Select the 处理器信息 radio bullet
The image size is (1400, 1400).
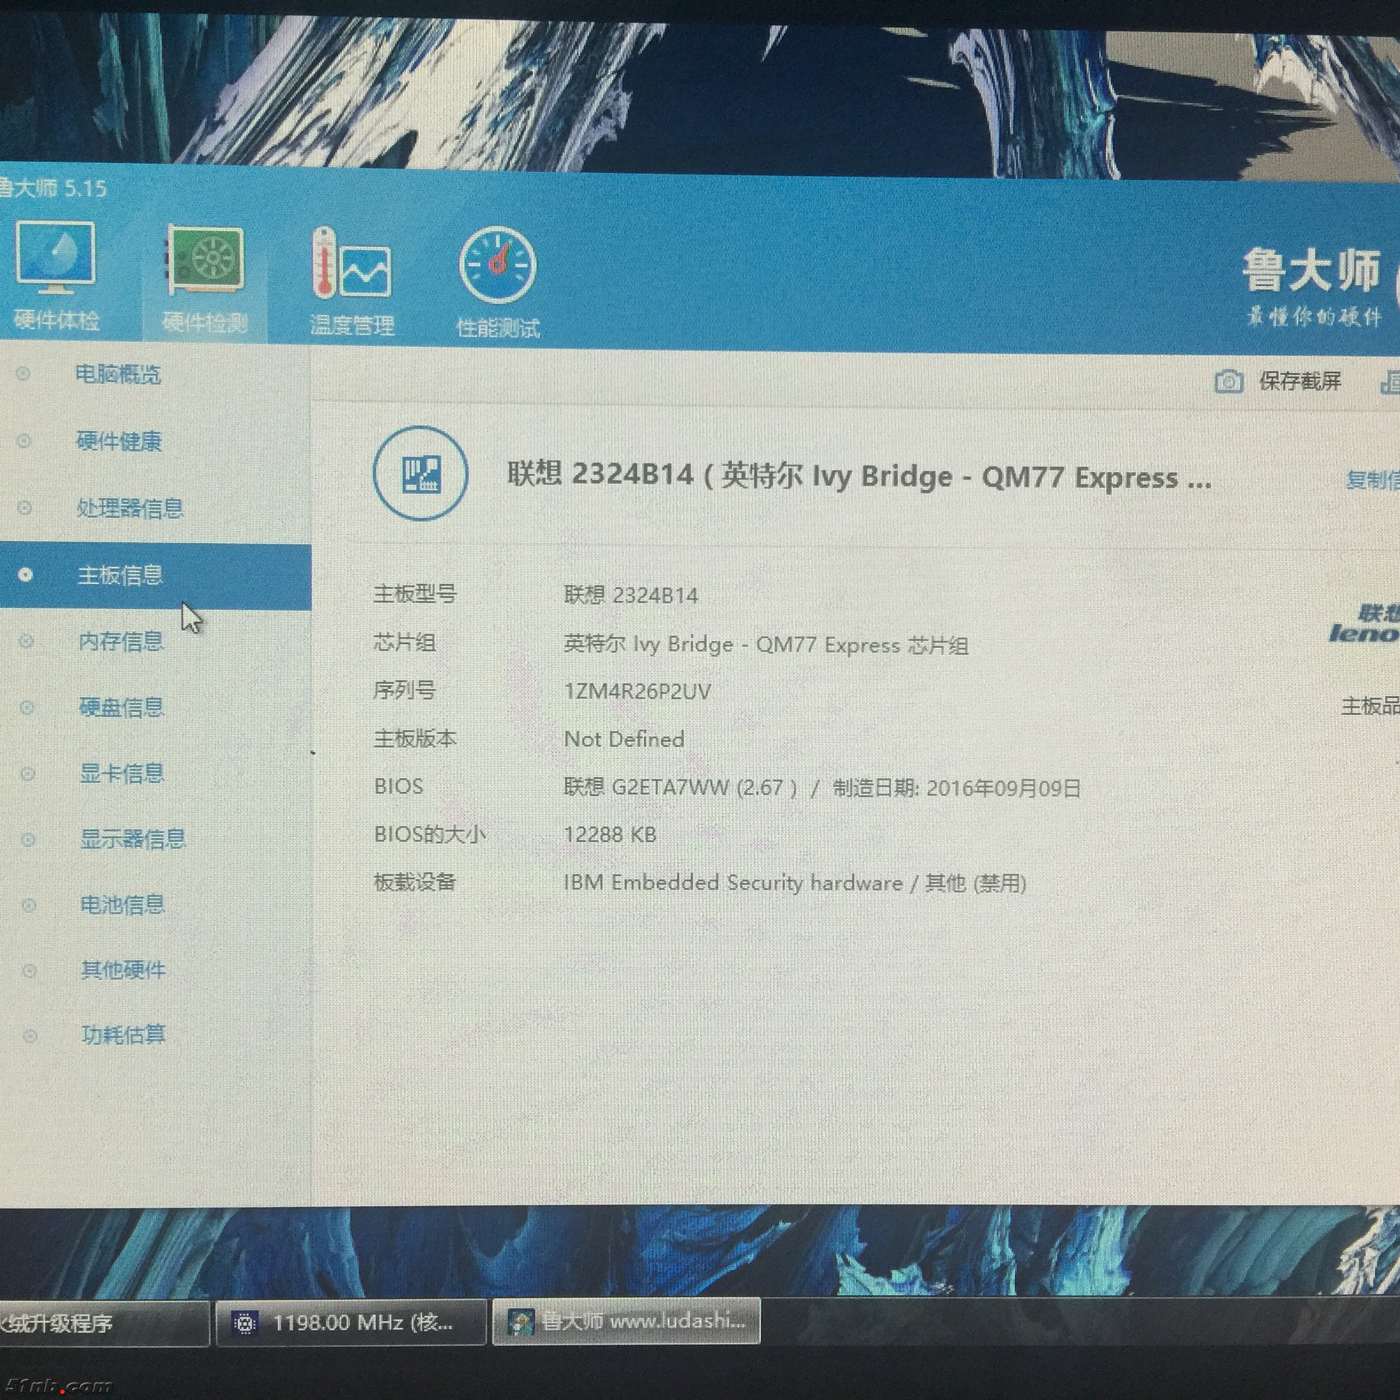pos(25,507)
